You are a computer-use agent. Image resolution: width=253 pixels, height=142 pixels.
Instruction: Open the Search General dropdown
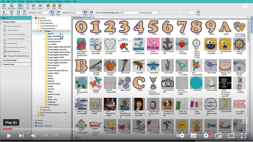(152, 13)
